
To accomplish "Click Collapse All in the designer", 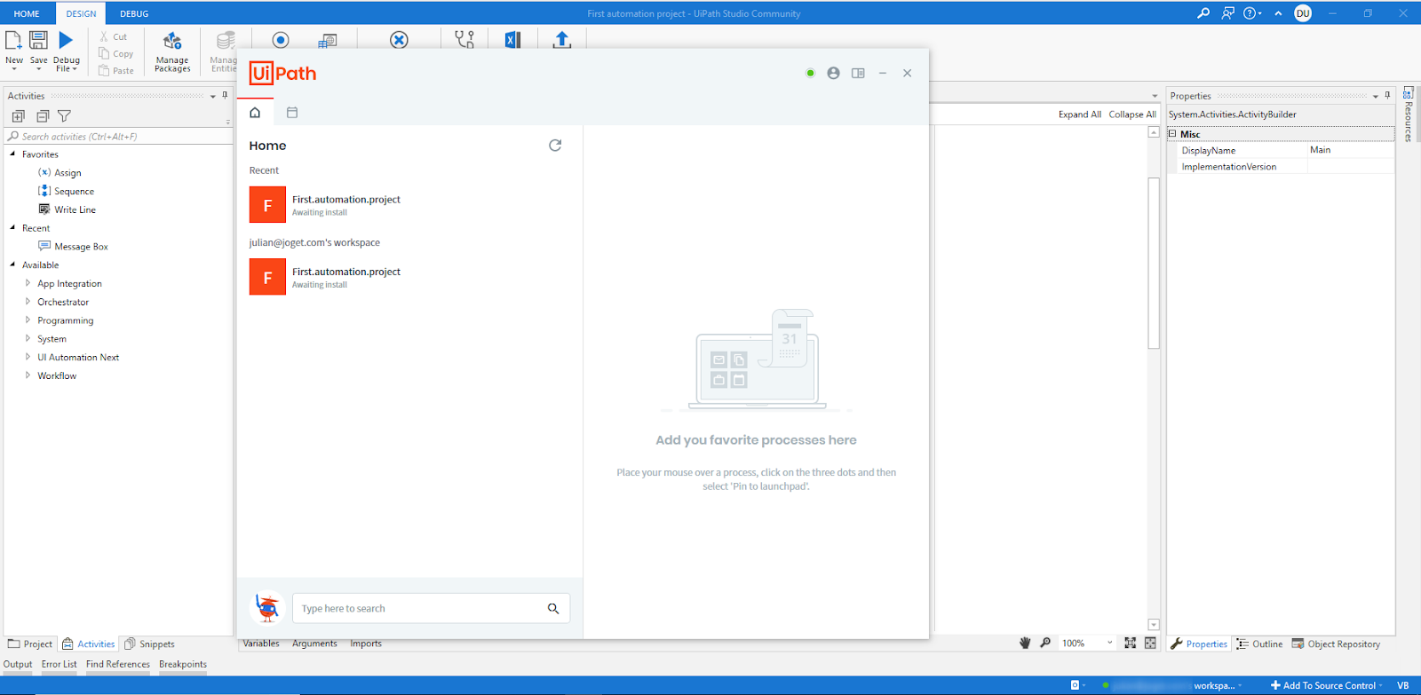I will [x=1132, y=115].
